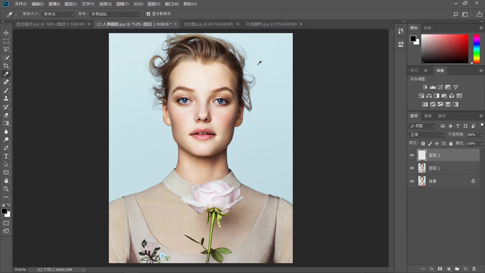Select the Pen tool

6,148
